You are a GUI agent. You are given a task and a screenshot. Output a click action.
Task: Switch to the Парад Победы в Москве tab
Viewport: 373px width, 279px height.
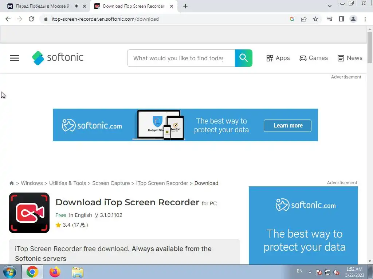tap(44, 6)
